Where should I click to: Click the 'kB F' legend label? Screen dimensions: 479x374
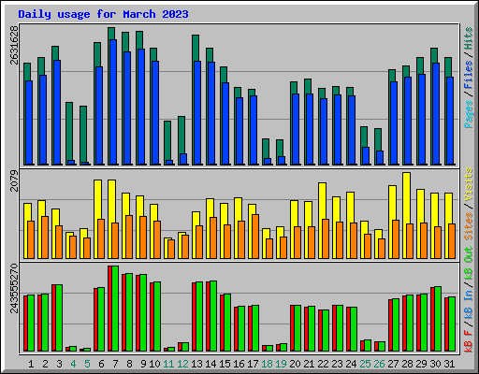(x=469, y=340)
